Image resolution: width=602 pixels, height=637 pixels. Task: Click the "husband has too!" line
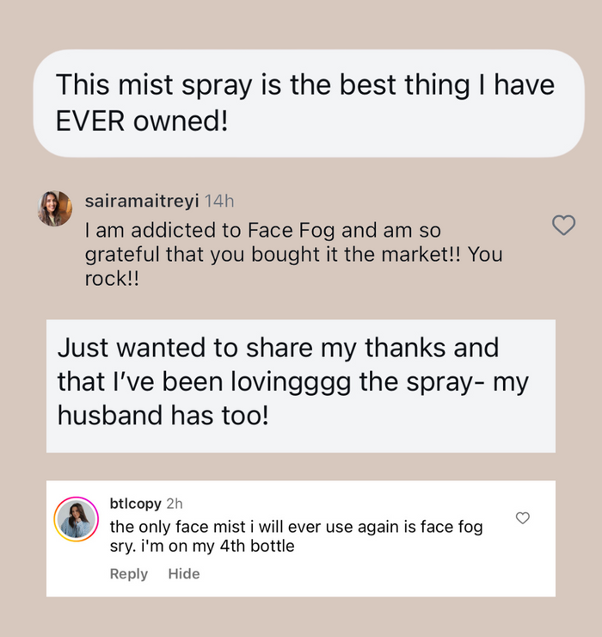[163, 416]
